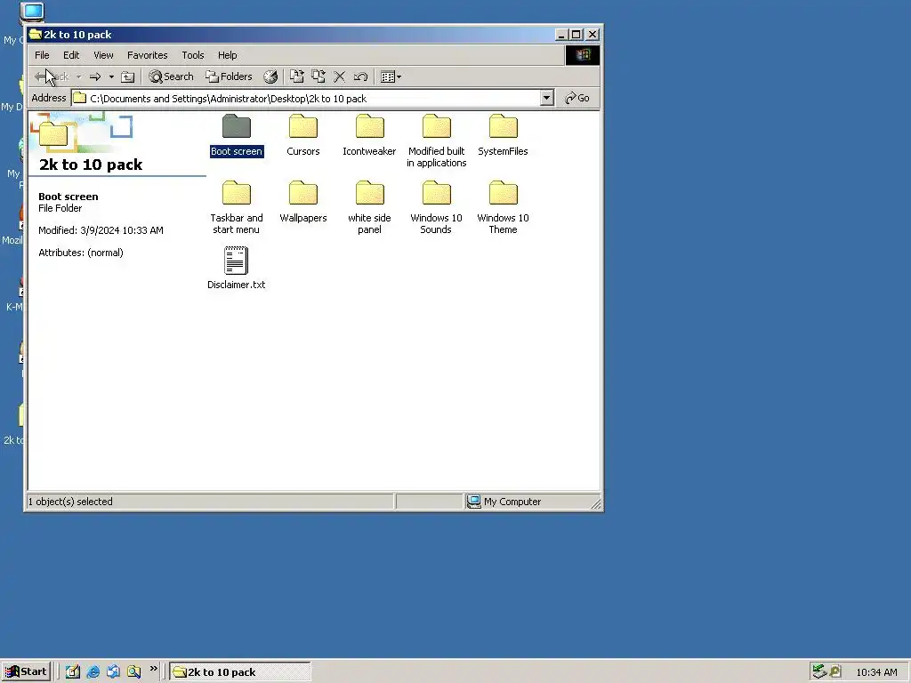Select the Boot screen folder icon
This screenshot has width=911, height=683.
[236, 126]
